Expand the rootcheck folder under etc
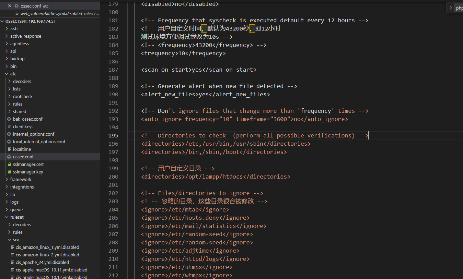The width and height of the screenshot is (463, 279). pos(10,96)
